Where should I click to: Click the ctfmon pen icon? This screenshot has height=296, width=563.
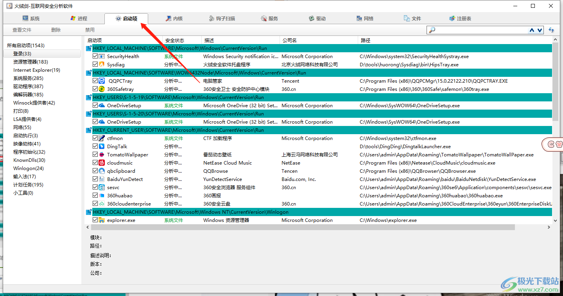pyautogui.click(x=102, y=138)
